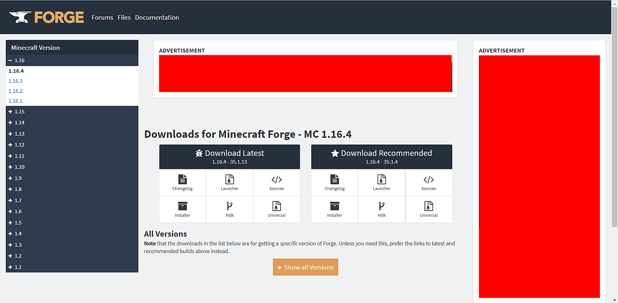Screen dimensions: 618x303
Task: Expand the 1.8 version group
Action: click(72, 189)
